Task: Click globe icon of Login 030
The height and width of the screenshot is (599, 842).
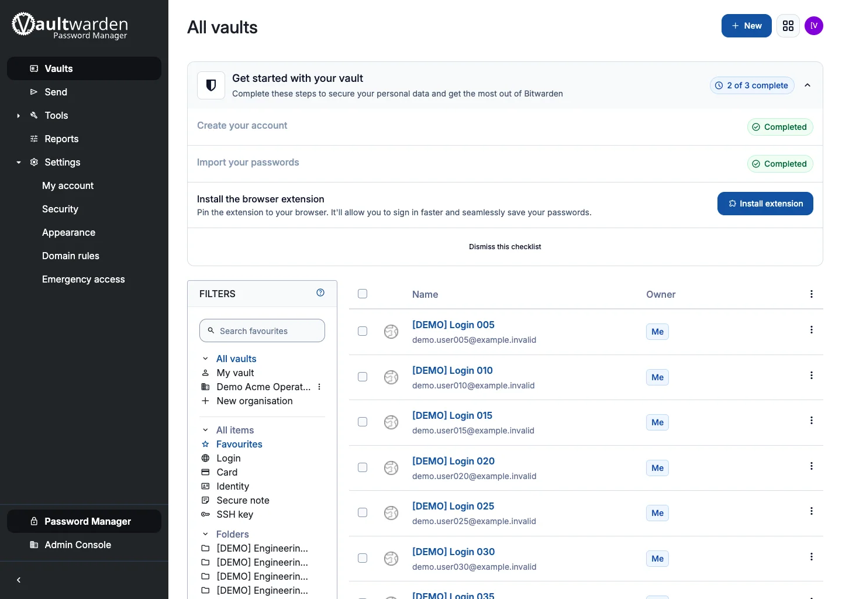Action: (x=391, y=559)
